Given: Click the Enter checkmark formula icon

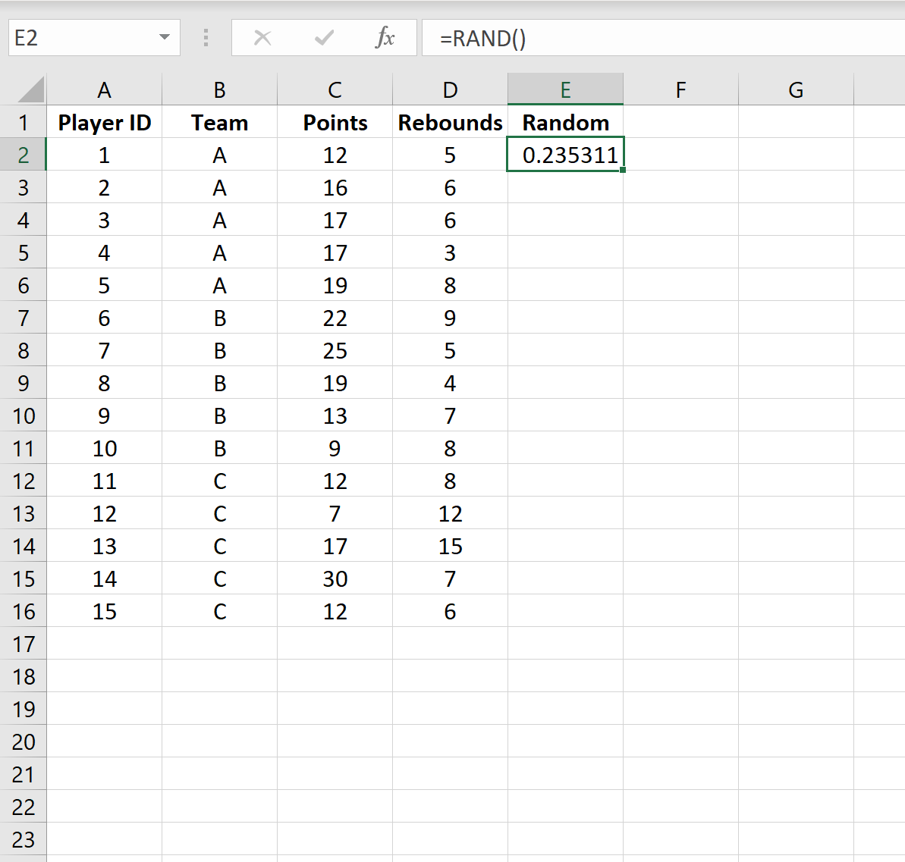Looking at the screenshot, I should pyautogui.click(x=324, y=38).
